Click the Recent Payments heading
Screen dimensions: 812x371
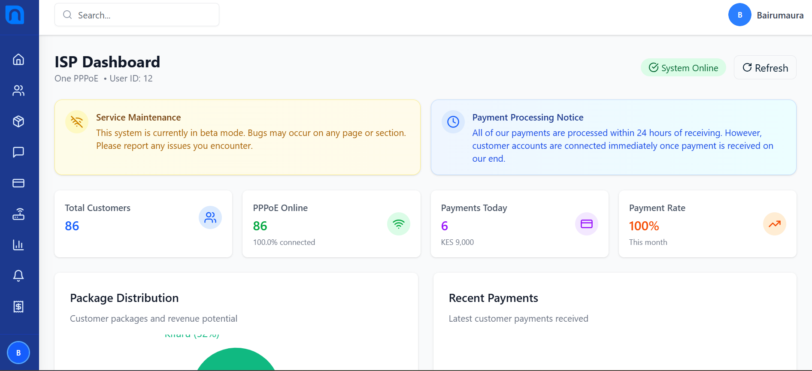(494, 298)
